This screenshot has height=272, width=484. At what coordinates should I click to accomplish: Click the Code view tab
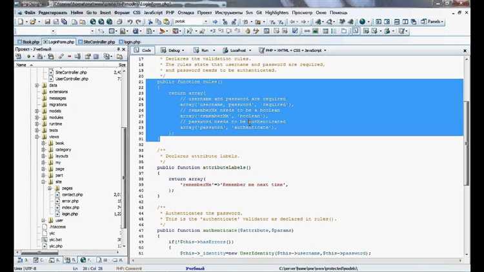(x=143, y=50)
